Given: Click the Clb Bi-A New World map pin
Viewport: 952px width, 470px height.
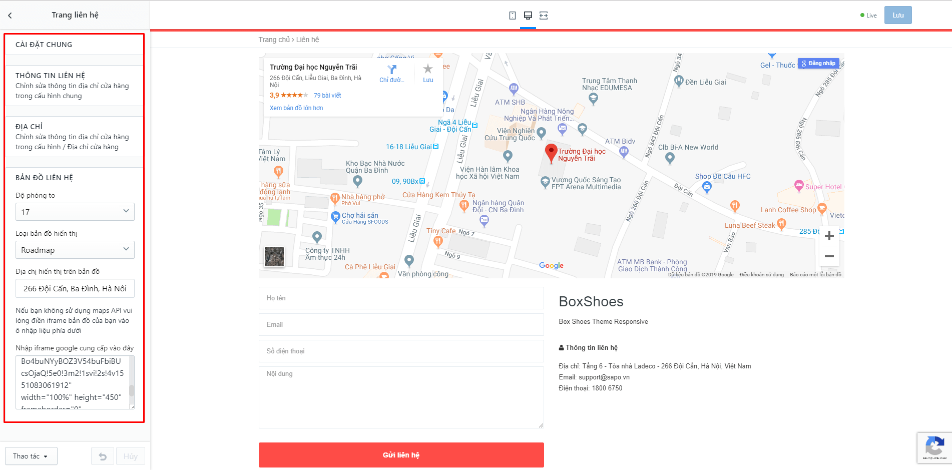Looking at the screenshot, I should tap(670, 158).
